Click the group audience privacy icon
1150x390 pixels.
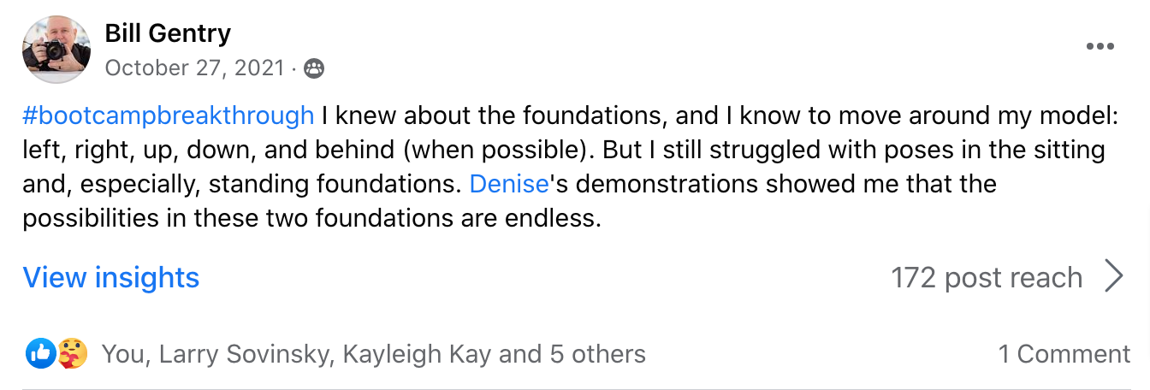[314, 68]
